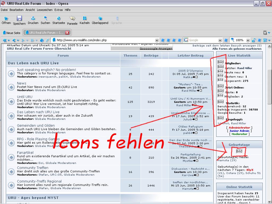
Task: Open the Google search engine dropdown
Action: [220, 40]
